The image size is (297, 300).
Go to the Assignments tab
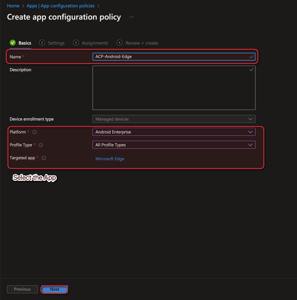point(95,43)
